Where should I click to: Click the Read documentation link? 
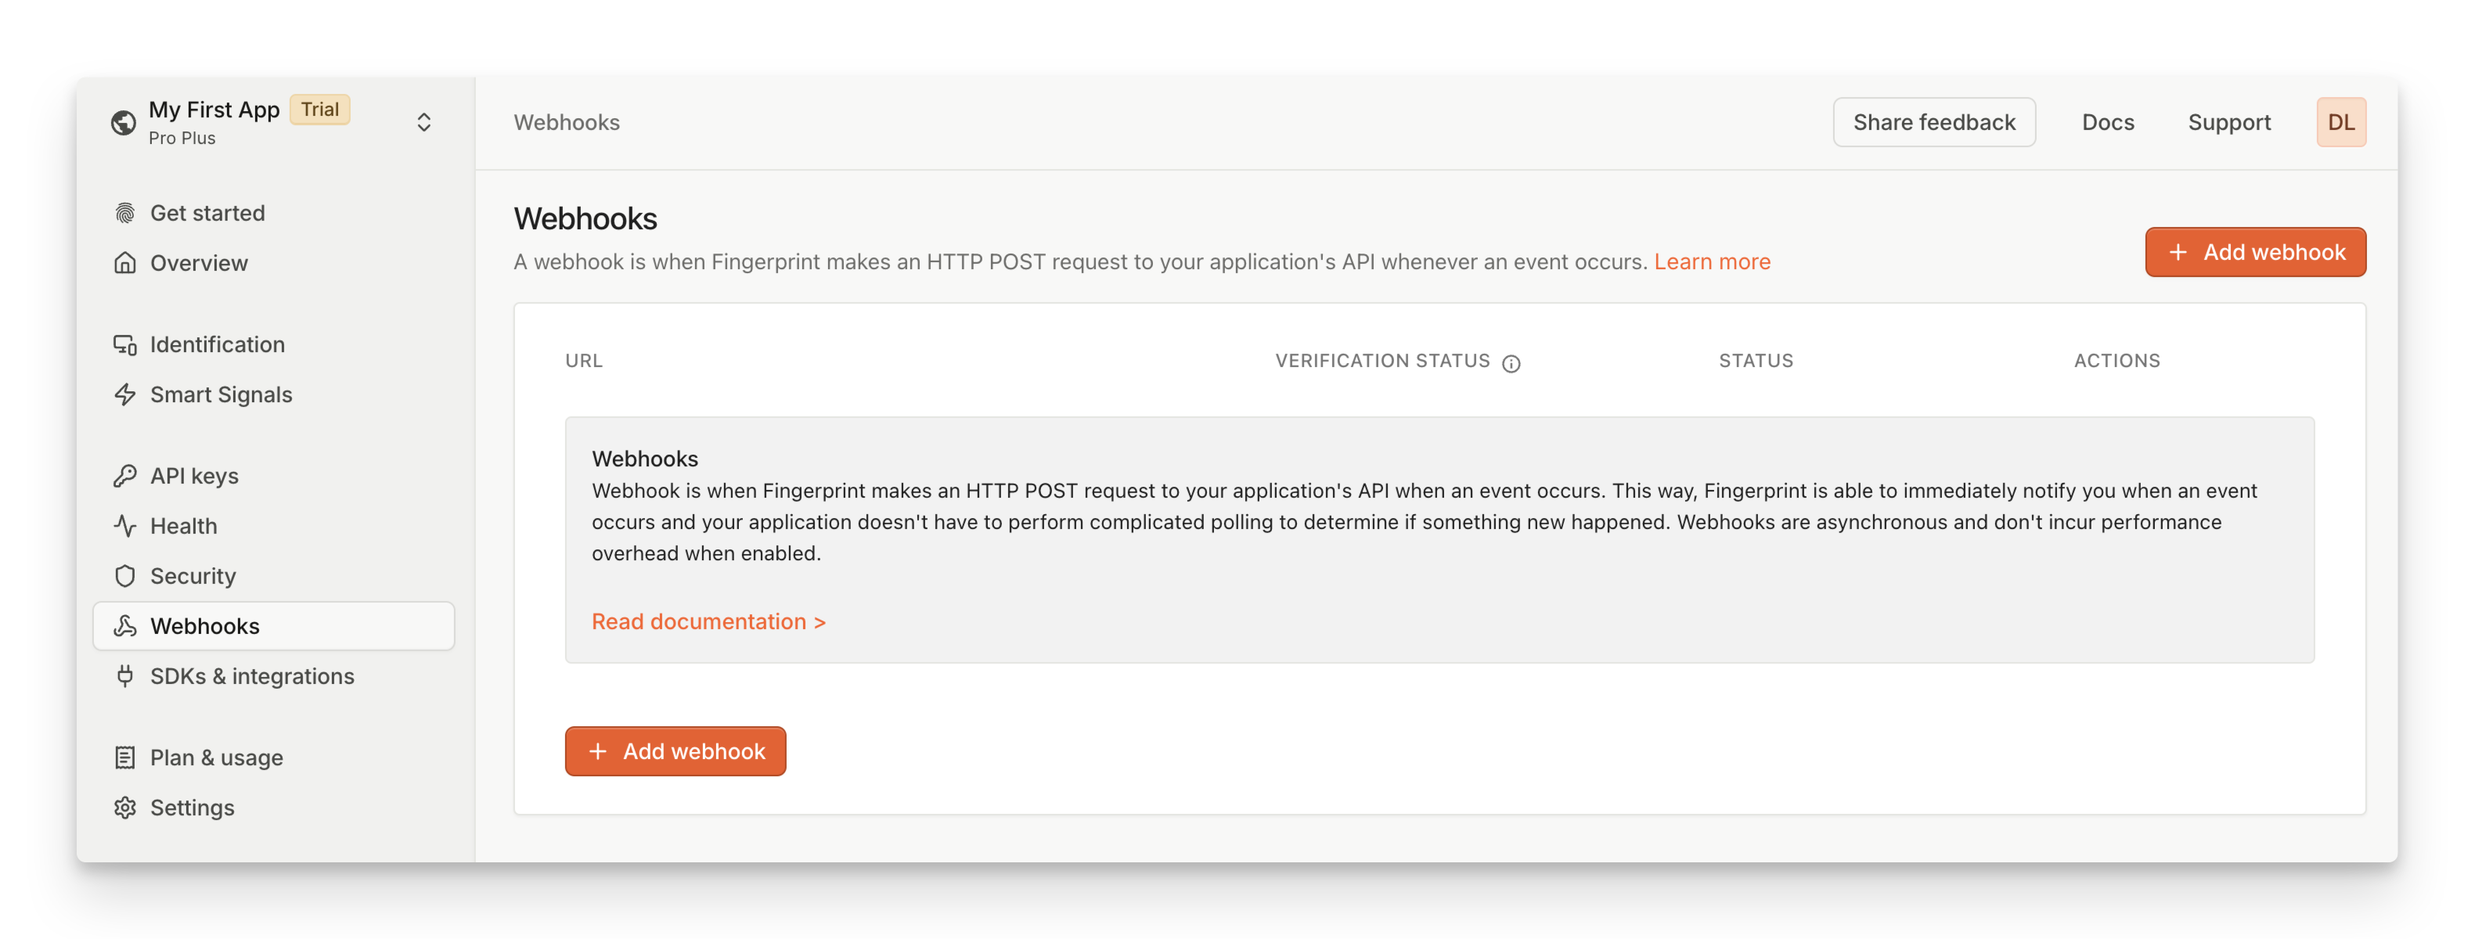(x=708, y=619)
